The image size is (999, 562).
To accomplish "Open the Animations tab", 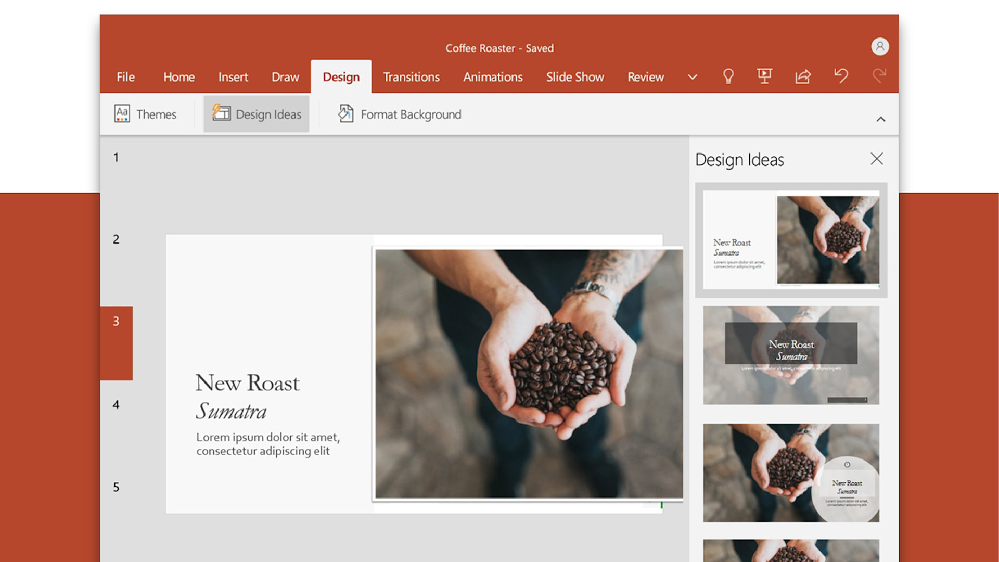I will [x=493, y=77].
